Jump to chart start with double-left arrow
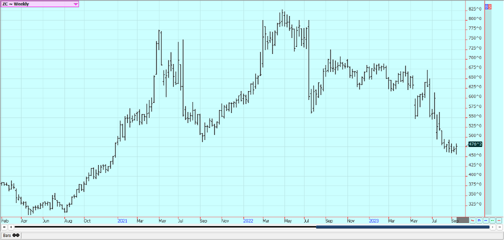504x240 pixels. (4, 227)
